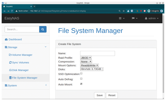The width and height of the screenshot is (166, 101).
Task: Open a new tab with plus button
Action: 34,6
